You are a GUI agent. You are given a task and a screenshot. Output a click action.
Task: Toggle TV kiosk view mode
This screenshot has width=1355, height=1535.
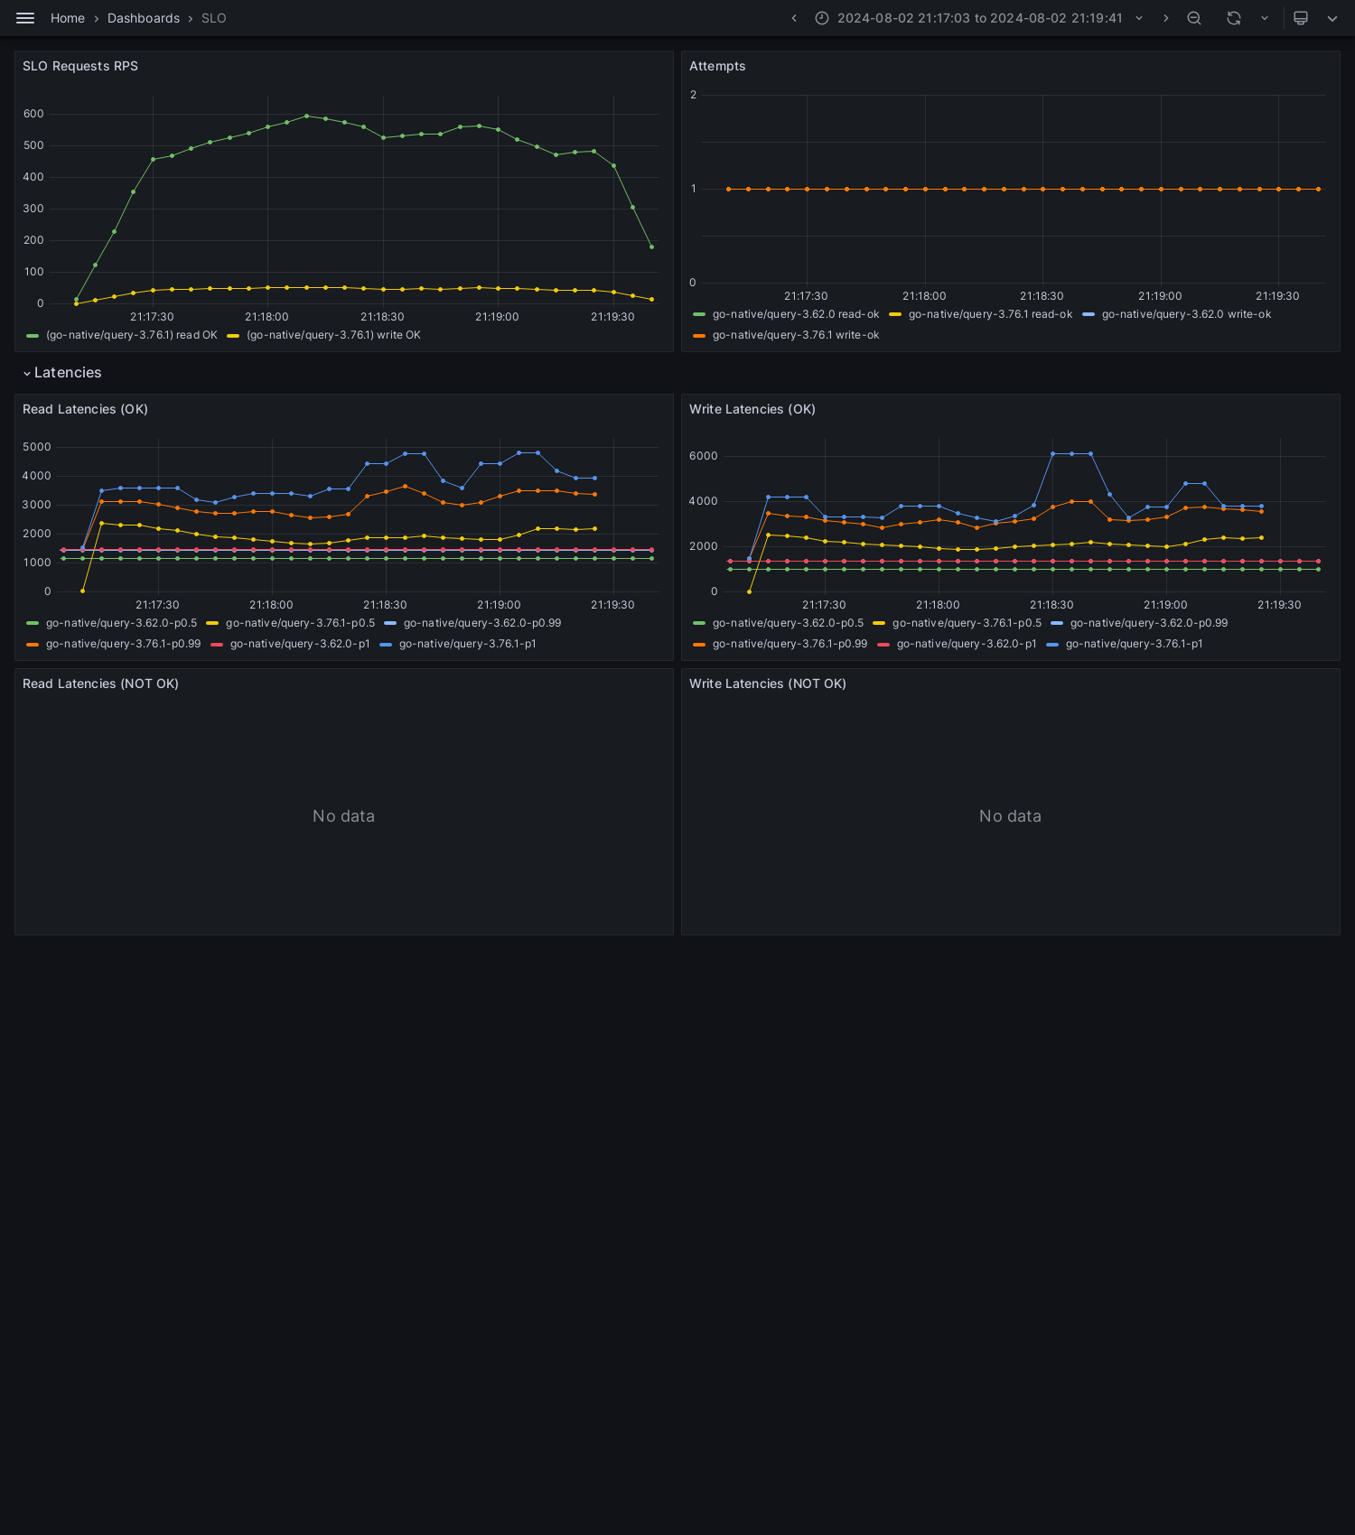(1301, 18)
